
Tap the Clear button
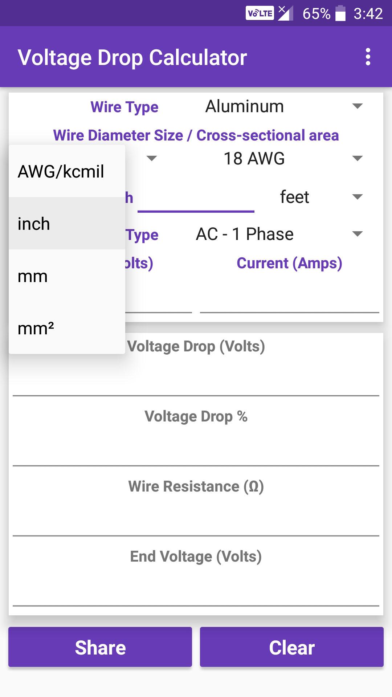pos(292,647)
